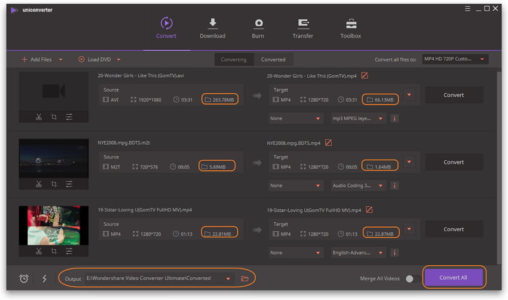Screen dimensions: 508x300
Task: Open the subtitle None dropdown for Wonder Girls
Action: tap(295, 118)
